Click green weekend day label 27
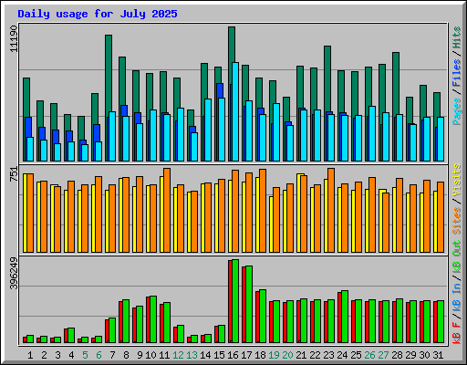467x365 pixels. [383, 355]
